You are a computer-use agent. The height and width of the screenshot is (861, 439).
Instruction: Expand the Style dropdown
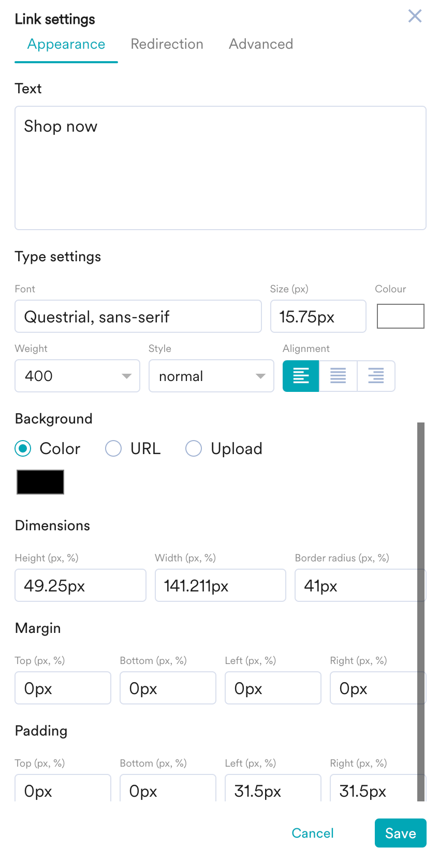click(211, 376)
